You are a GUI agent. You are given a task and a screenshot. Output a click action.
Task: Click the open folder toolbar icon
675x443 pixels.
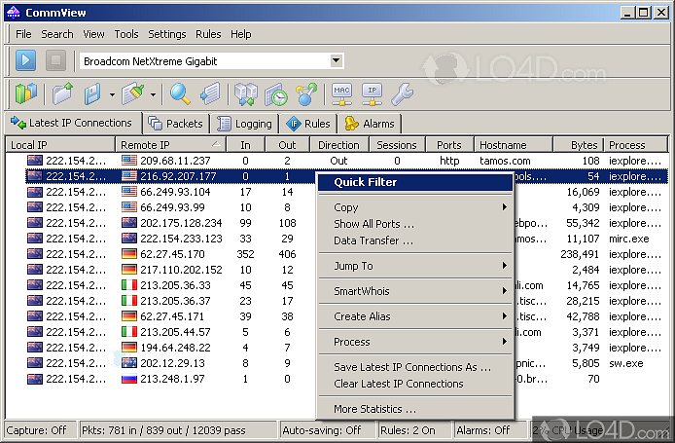[63, 93]
